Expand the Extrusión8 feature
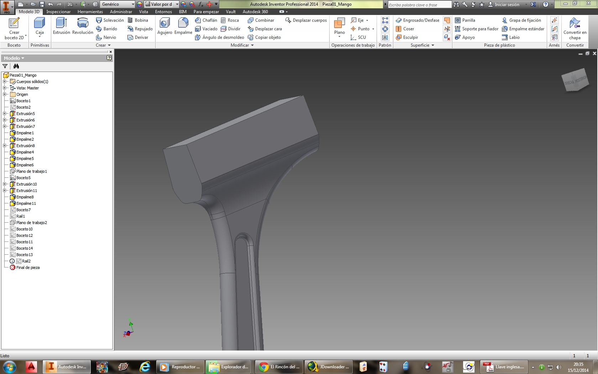 tap(5, 146)
